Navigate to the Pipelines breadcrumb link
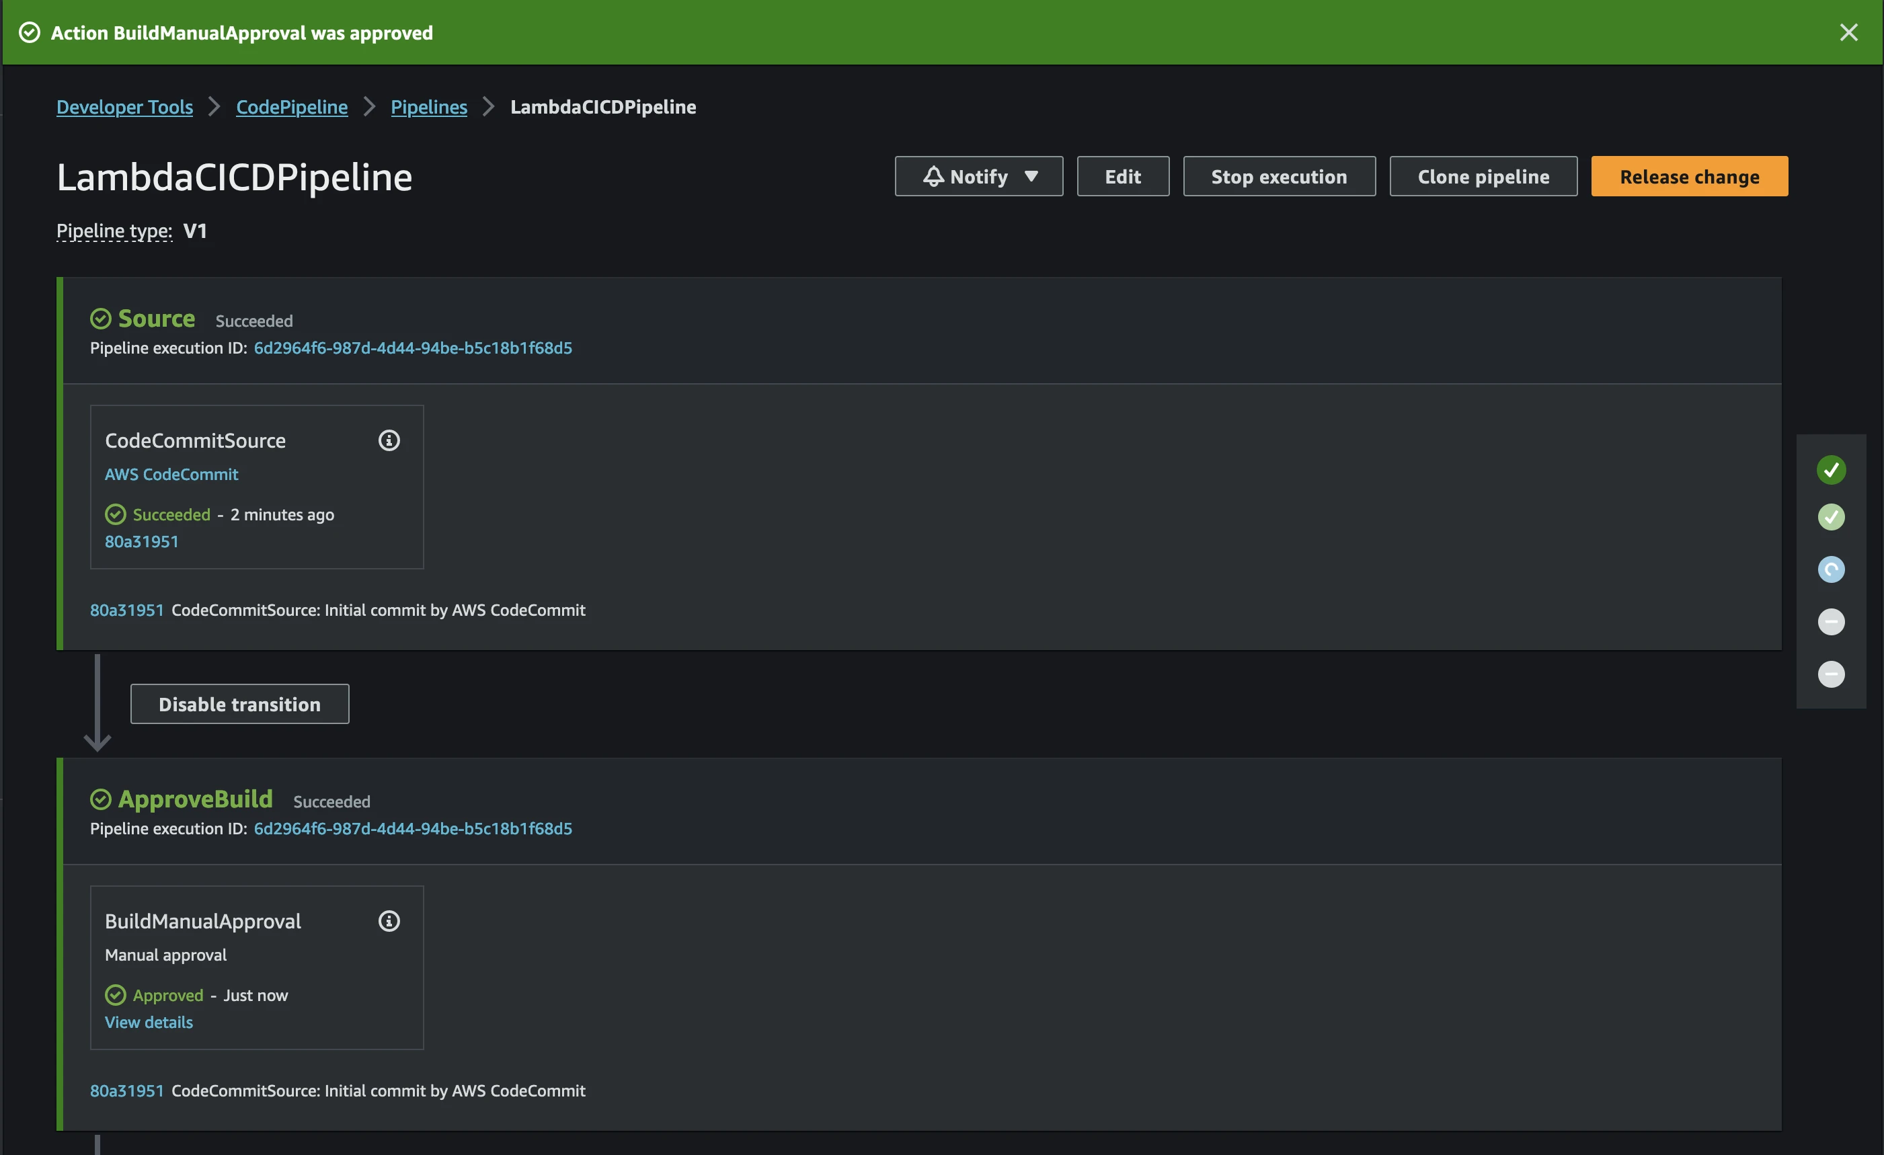This screenshot has height=1155, width=1884. 429,107
